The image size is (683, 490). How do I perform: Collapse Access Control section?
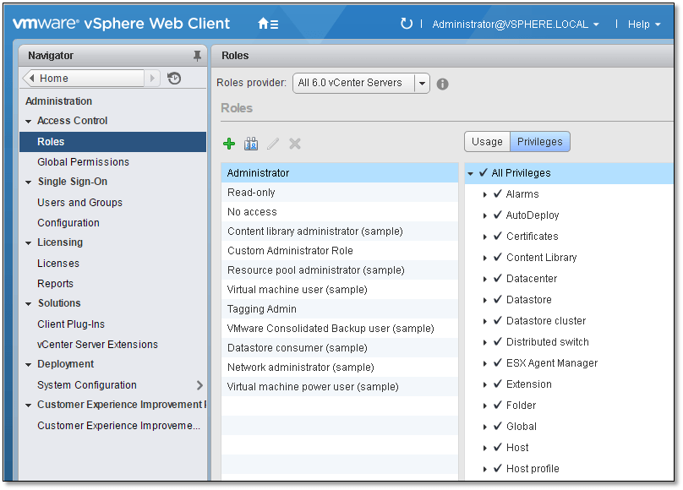tap(28, 122)
